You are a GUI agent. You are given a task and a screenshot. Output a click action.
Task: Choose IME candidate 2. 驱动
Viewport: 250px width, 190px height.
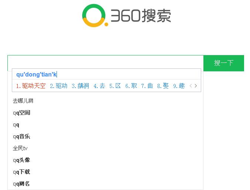(58, 86)
